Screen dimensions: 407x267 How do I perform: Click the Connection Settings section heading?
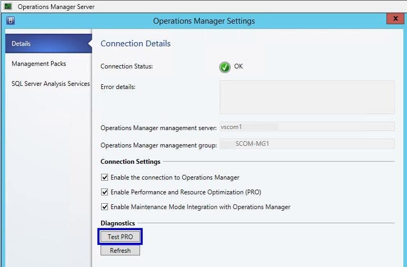pos(130,162)
